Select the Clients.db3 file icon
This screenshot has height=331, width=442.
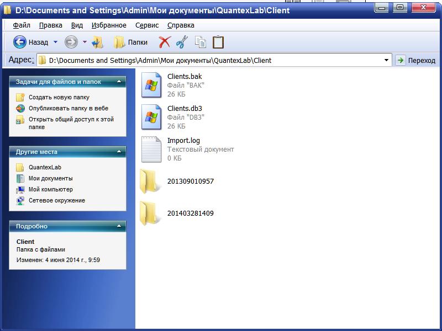[x=151, y=117]
